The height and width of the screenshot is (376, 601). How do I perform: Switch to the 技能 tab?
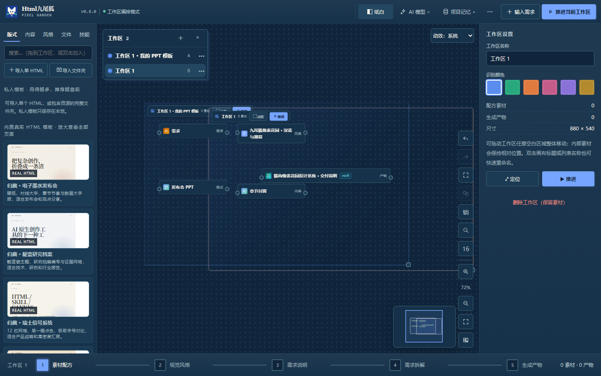coord(84,35)
